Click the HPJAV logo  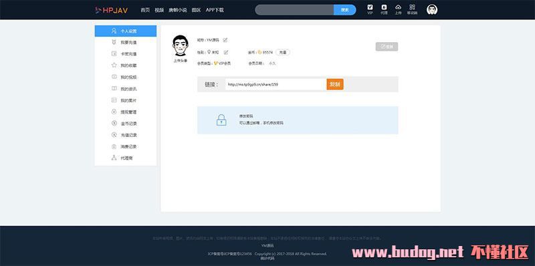click(112, 10)
